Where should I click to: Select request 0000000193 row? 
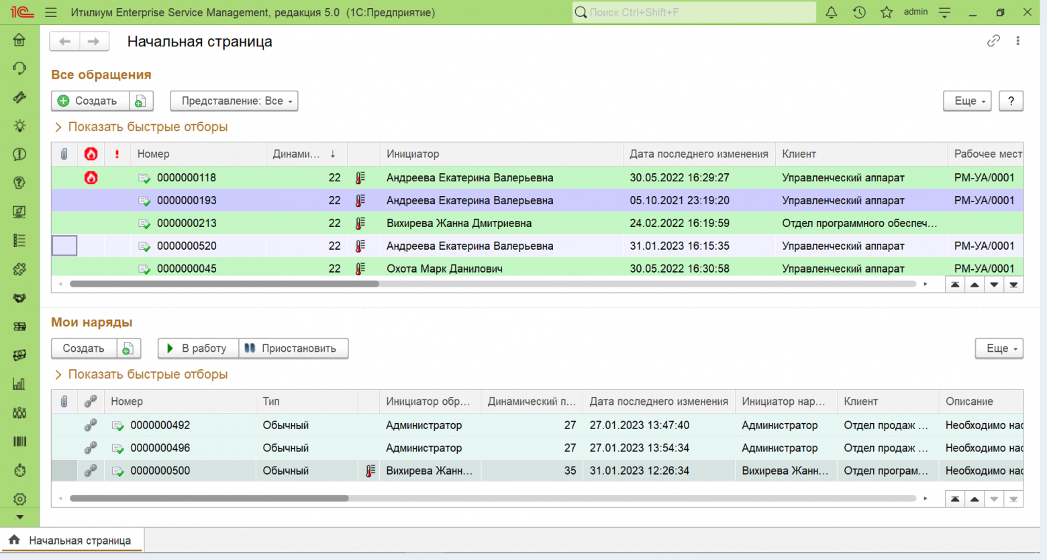(537, 201)
